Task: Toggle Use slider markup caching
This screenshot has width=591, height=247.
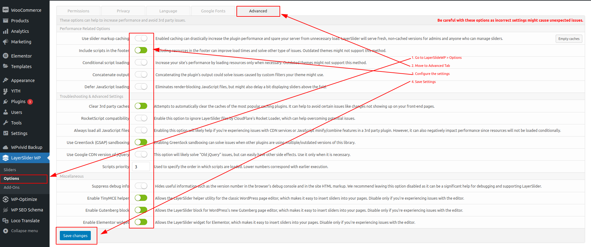Action: click(141, 38)
